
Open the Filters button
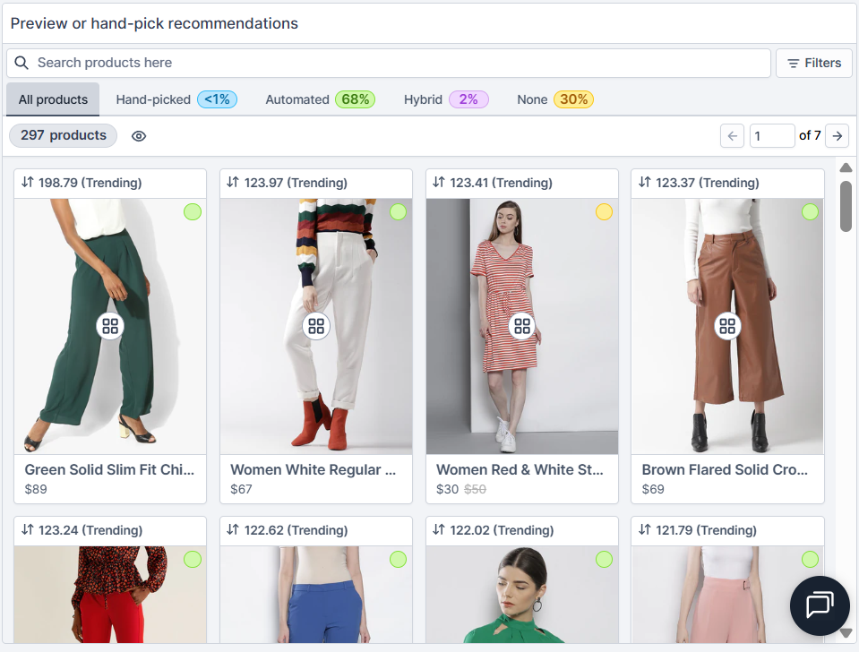(814, 63)
